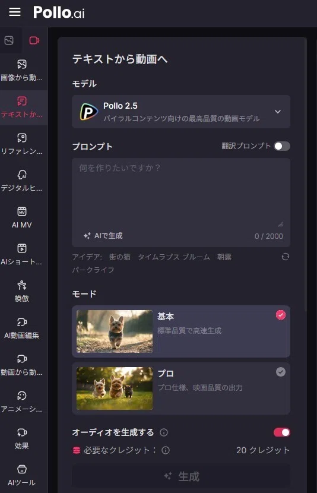Select the プロ mode radio check
The height and width of the screenshot is (493, 317).
click(x=281, y=372)
